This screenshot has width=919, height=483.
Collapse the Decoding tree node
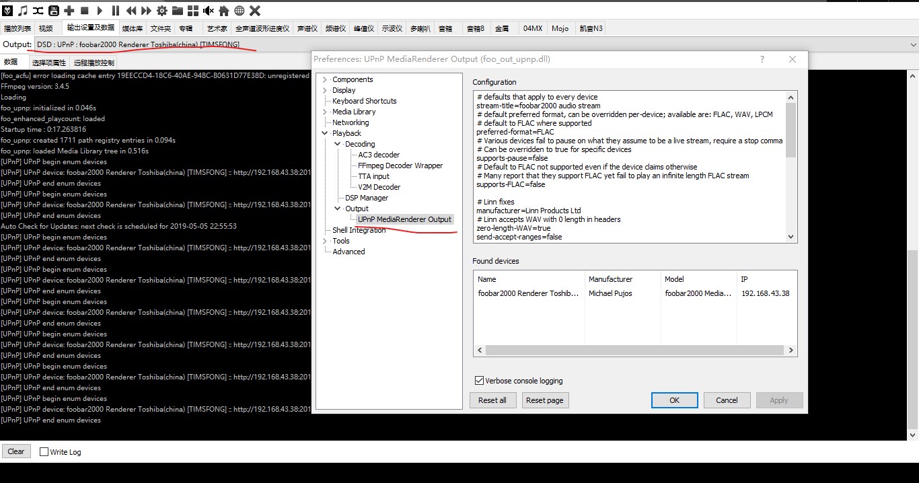pyautogui.click(x=338, y=144)
